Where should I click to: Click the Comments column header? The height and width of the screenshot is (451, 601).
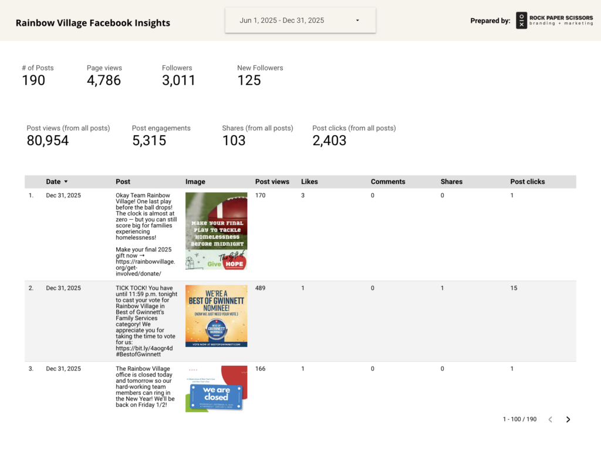coord(387,182)
